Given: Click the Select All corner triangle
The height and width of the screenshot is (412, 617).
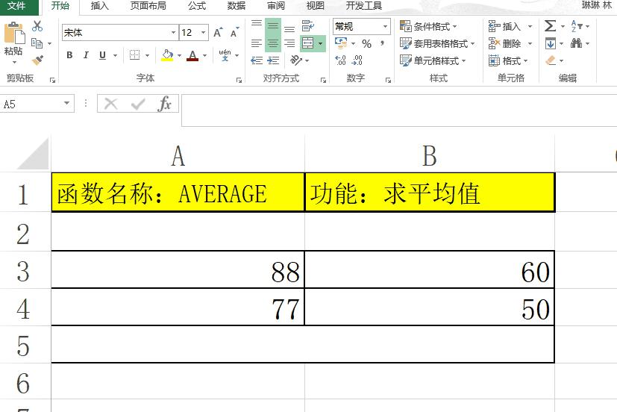Looking at the screenshot, I should (x=34, y=154).
